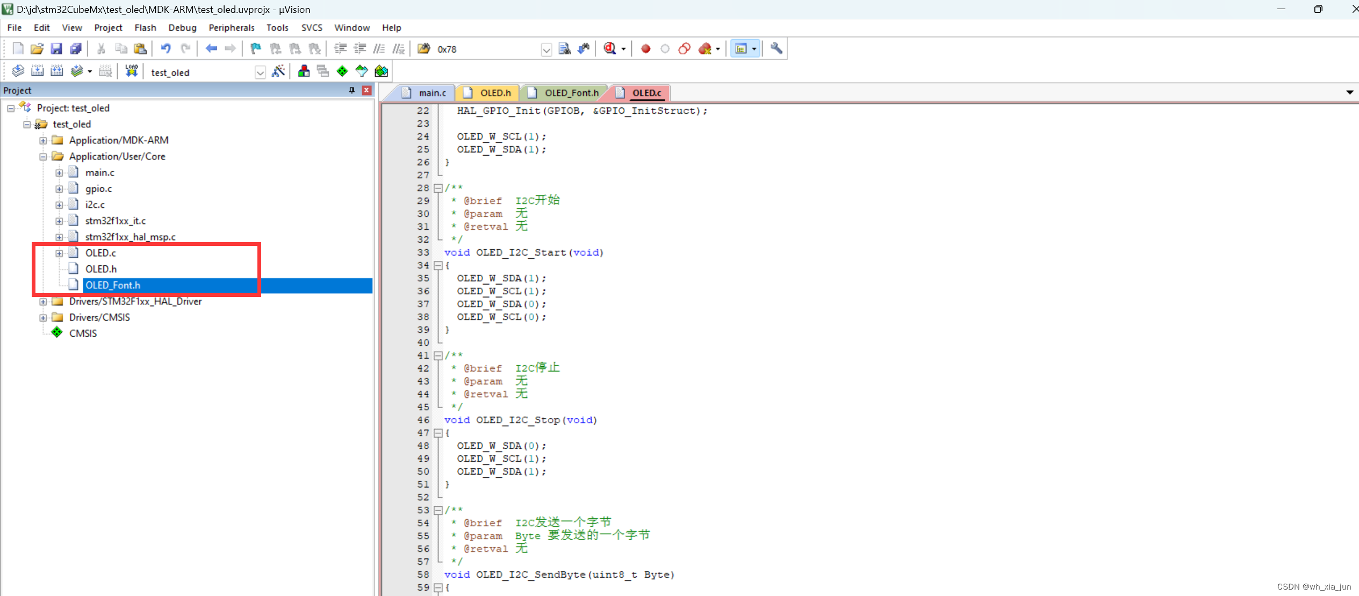The width and height of the screenshot is (1359, 596).
Task: Click the Rebuild all target files icon
Action: pyautogui.click(x=57, y=70)
